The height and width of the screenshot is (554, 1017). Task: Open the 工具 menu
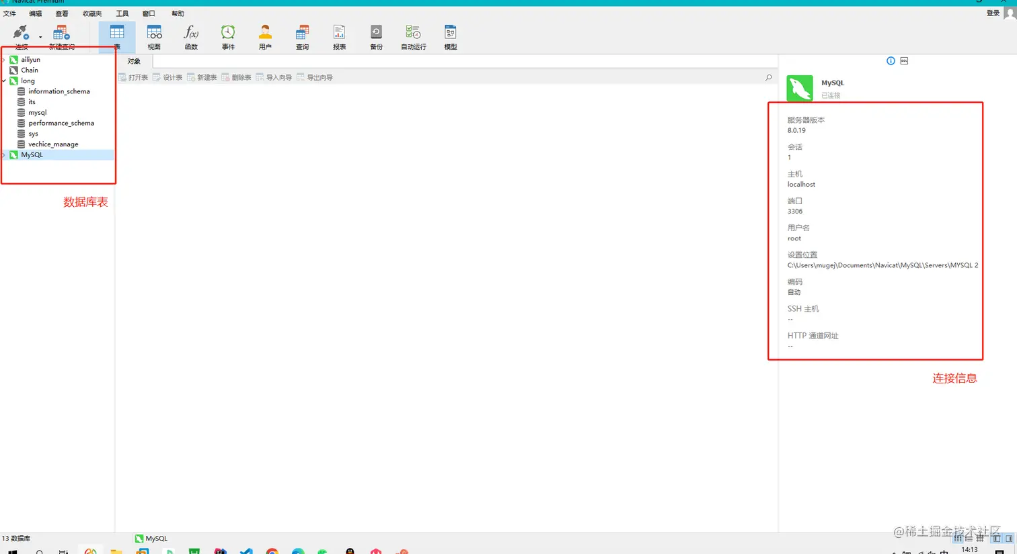click(x=122, y=13)
